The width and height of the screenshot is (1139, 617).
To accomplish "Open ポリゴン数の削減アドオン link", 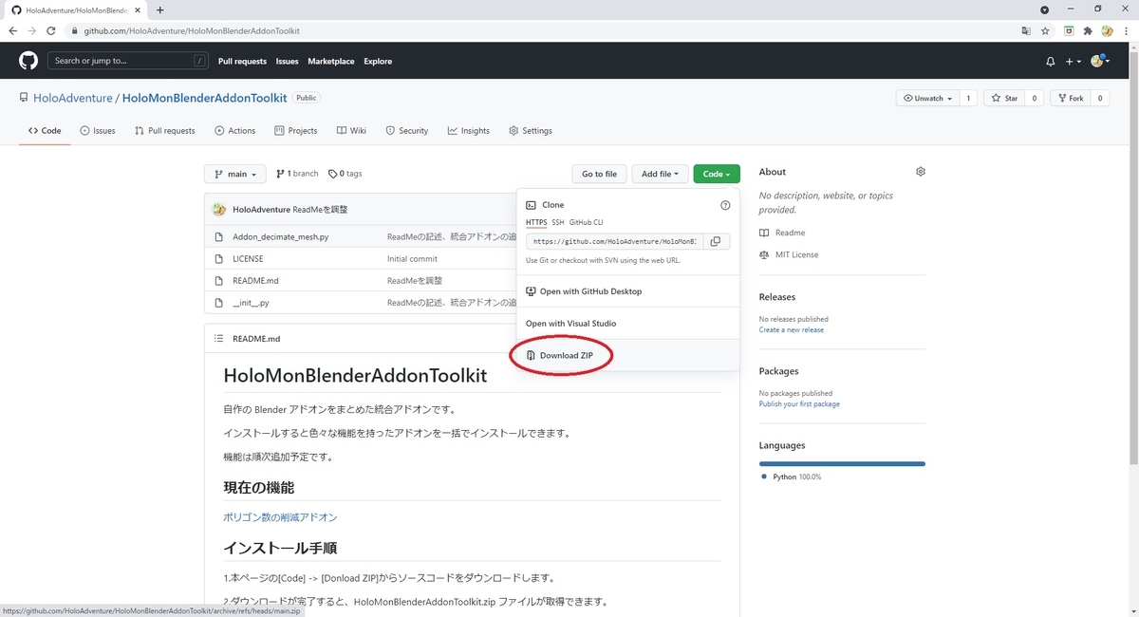I will click(x=280, y=517).
